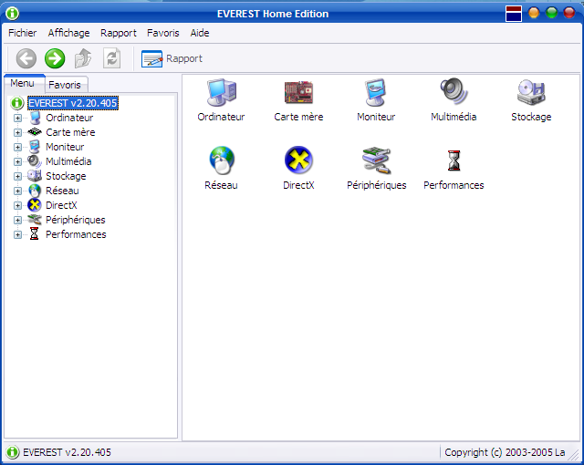
Task: Click the status bar text EVEREST v2.20.405
Action: click(67, 452)
